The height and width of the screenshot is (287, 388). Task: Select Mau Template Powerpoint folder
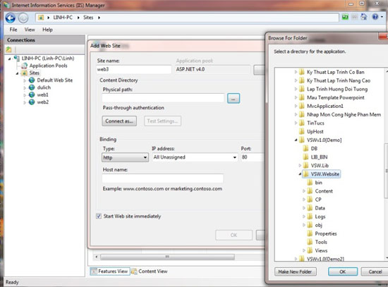335,97
